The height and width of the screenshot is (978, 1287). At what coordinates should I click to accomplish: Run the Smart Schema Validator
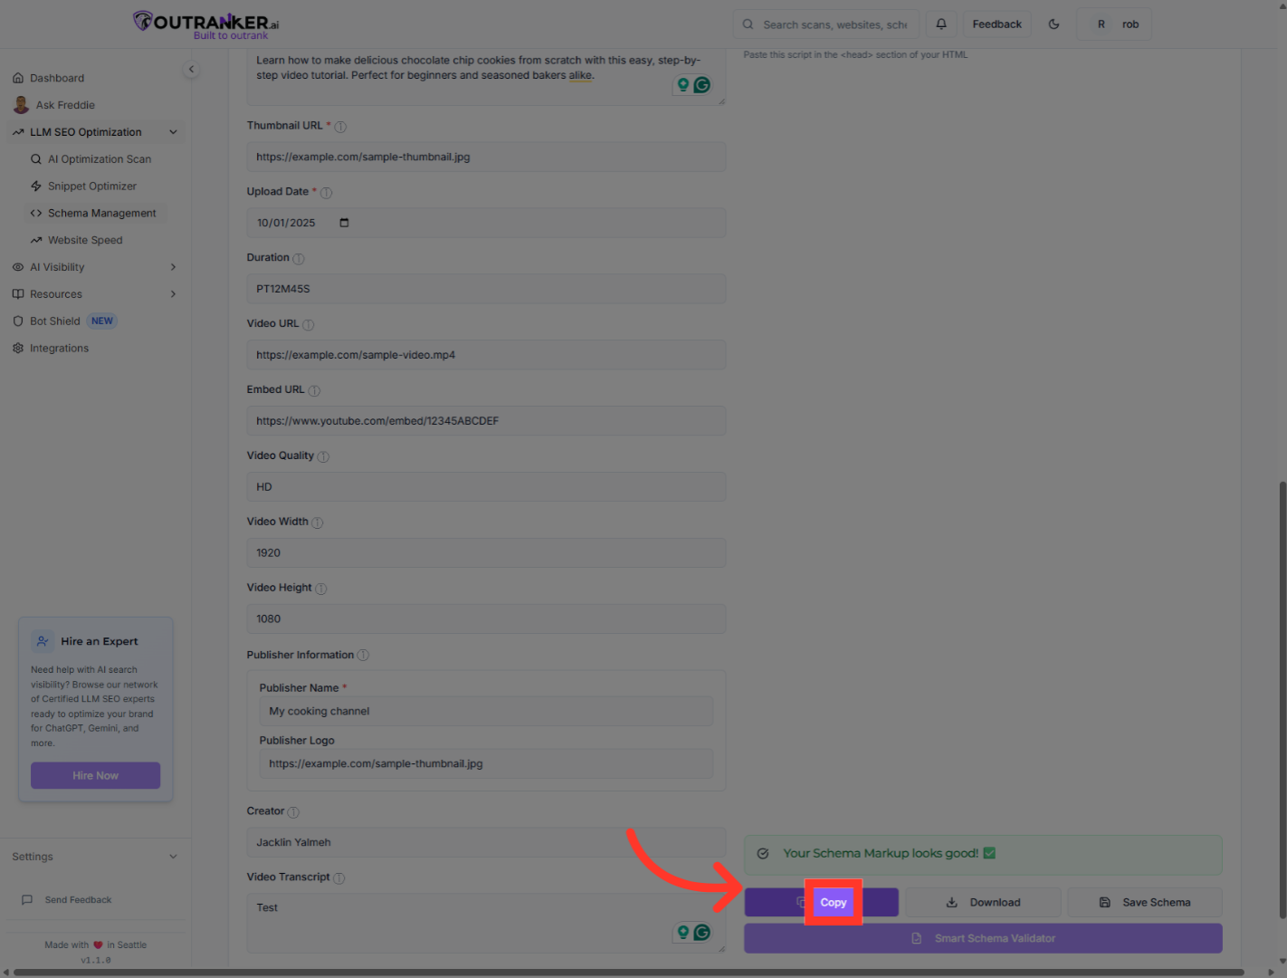pyautogui.click(x=983, y=938)
